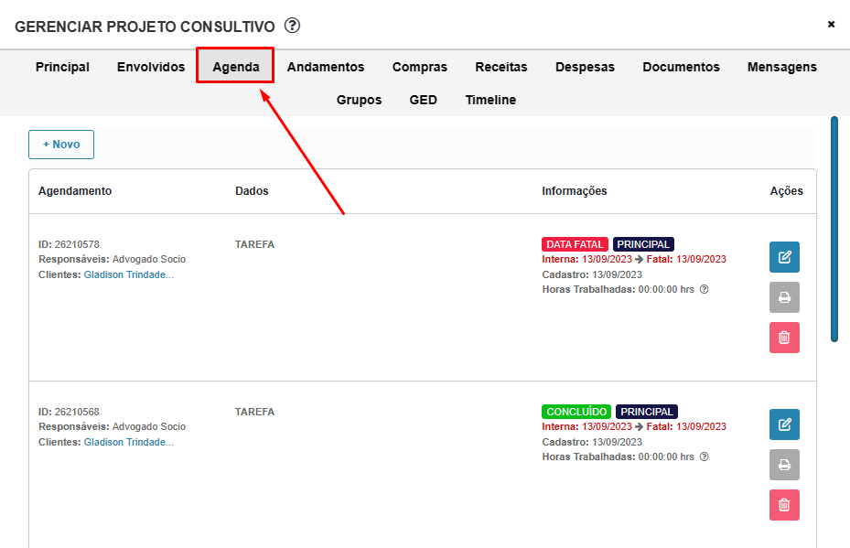Click Horas Trabalhadas text in row 26210568
Image resolution: width=850 pixels, height=548 pixels.
[x=618, y=457]
